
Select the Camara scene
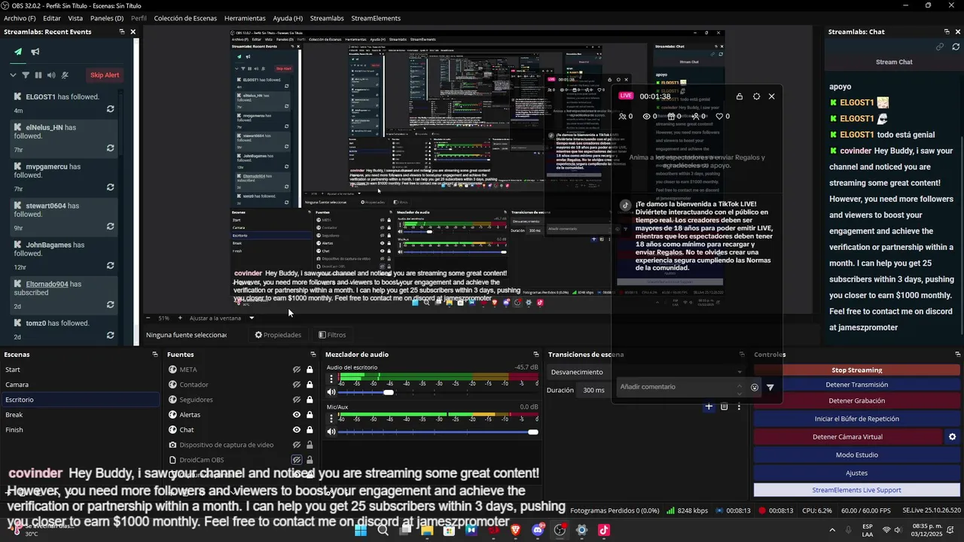[79, 385]
